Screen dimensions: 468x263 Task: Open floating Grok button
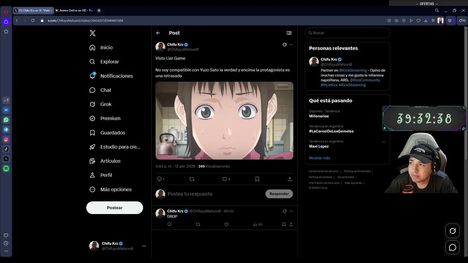coord(453,231)
